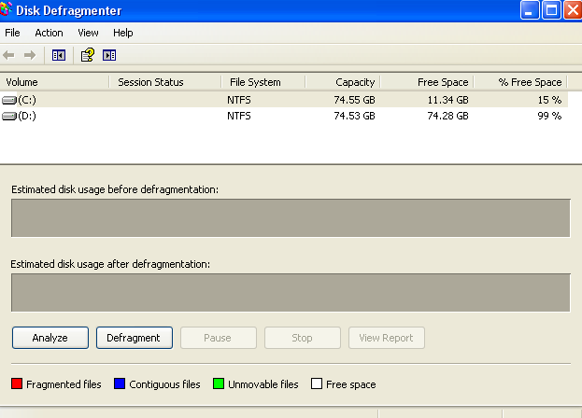Click the 15 % free space value
The image size is (582, 418).
(549, 100)
